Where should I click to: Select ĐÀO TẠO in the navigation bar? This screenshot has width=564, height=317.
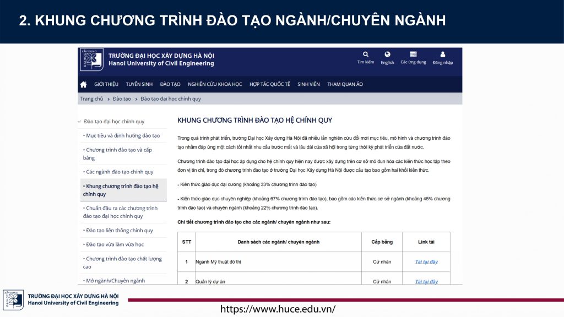170,84
